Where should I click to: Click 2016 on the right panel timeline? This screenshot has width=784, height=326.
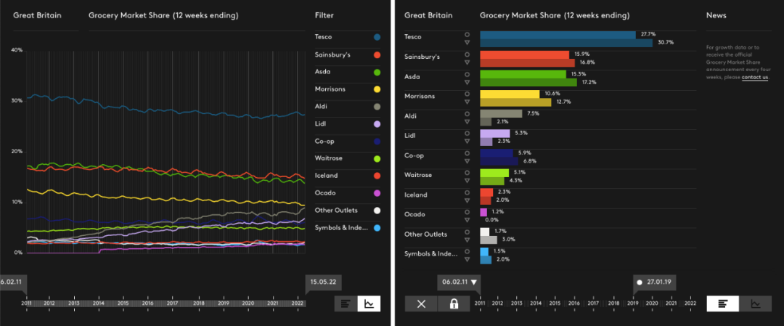click(x=574, y=303)
